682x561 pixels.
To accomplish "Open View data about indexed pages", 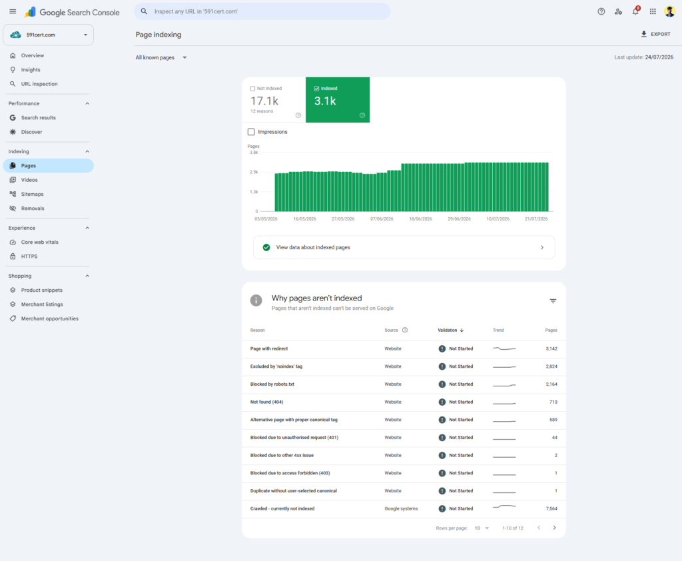I will [x=404, y=247].
